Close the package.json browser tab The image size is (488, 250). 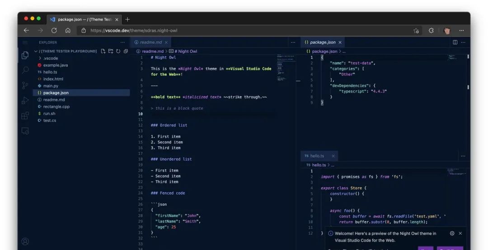point(117,19)
